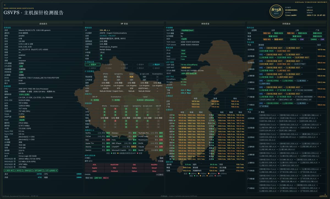330x199 pixels.
Task: Click the Yahoo mail provider cell
Action: coord(134,171)
